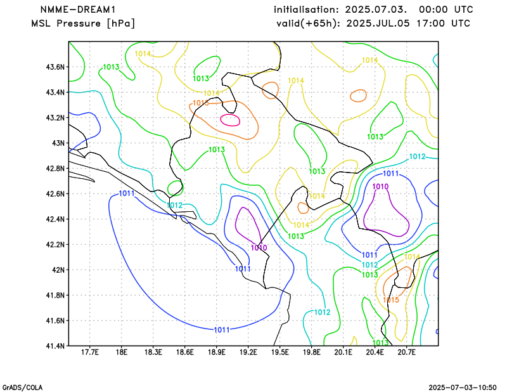
Task: Select the 43.4N latitude axis label
Action: pos(55,93)
